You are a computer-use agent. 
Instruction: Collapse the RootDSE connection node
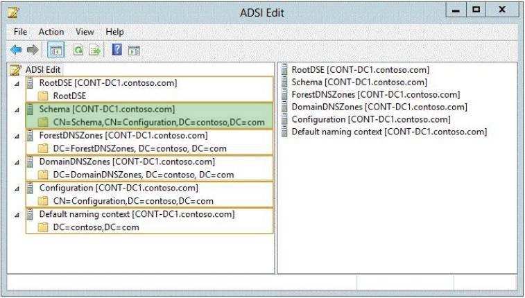[17, 84]
